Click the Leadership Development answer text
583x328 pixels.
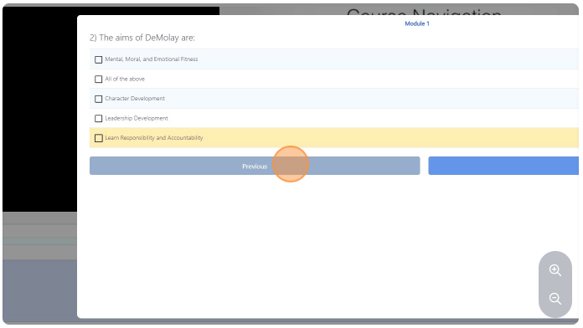click(137, 118)
